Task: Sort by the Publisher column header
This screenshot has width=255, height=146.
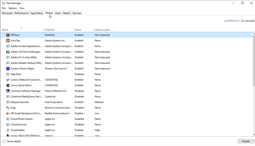Action: (58, 29)
